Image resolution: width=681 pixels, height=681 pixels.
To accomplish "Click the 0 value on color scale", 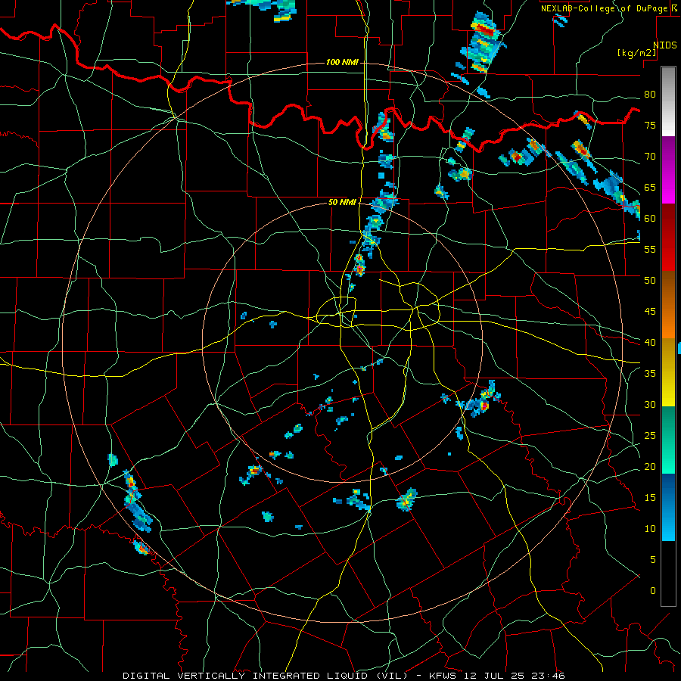I will pos(653,591).
